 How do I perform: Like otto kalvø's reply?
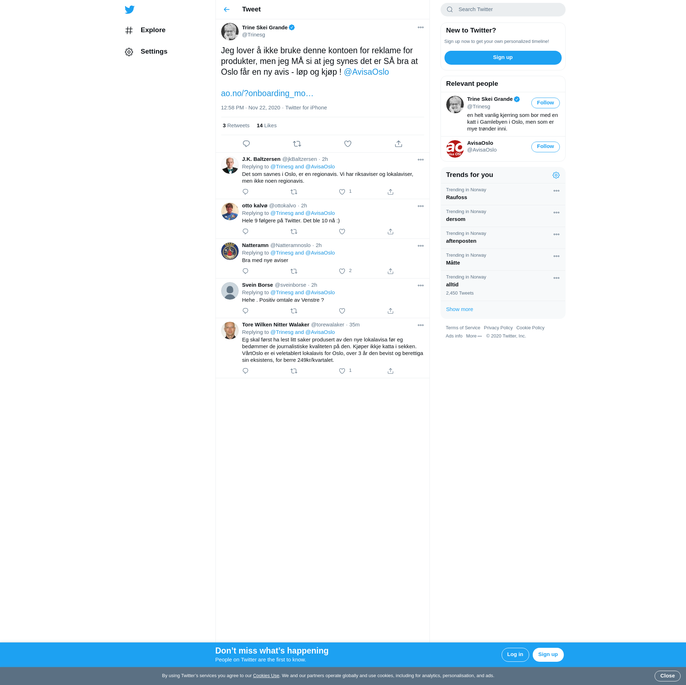pos(342,232)
